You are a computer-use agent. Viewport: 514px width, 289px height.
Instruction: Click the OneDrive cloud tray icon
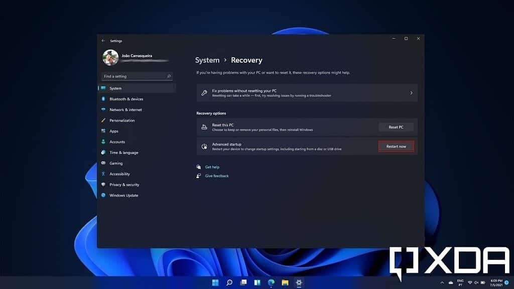451,282
